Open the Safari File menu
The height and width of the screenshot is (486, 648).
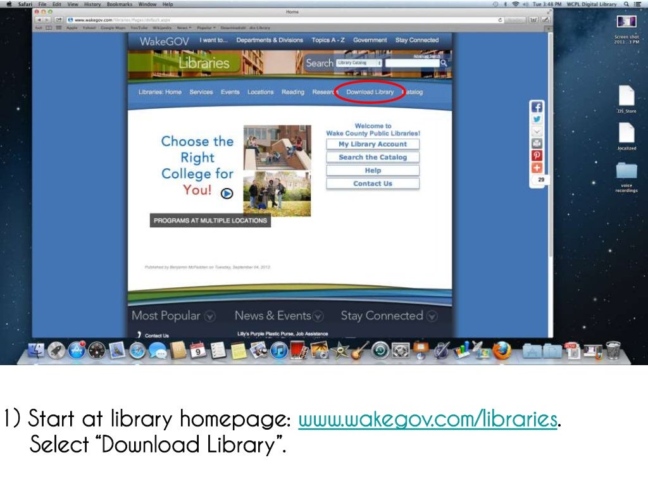[42, 4]
